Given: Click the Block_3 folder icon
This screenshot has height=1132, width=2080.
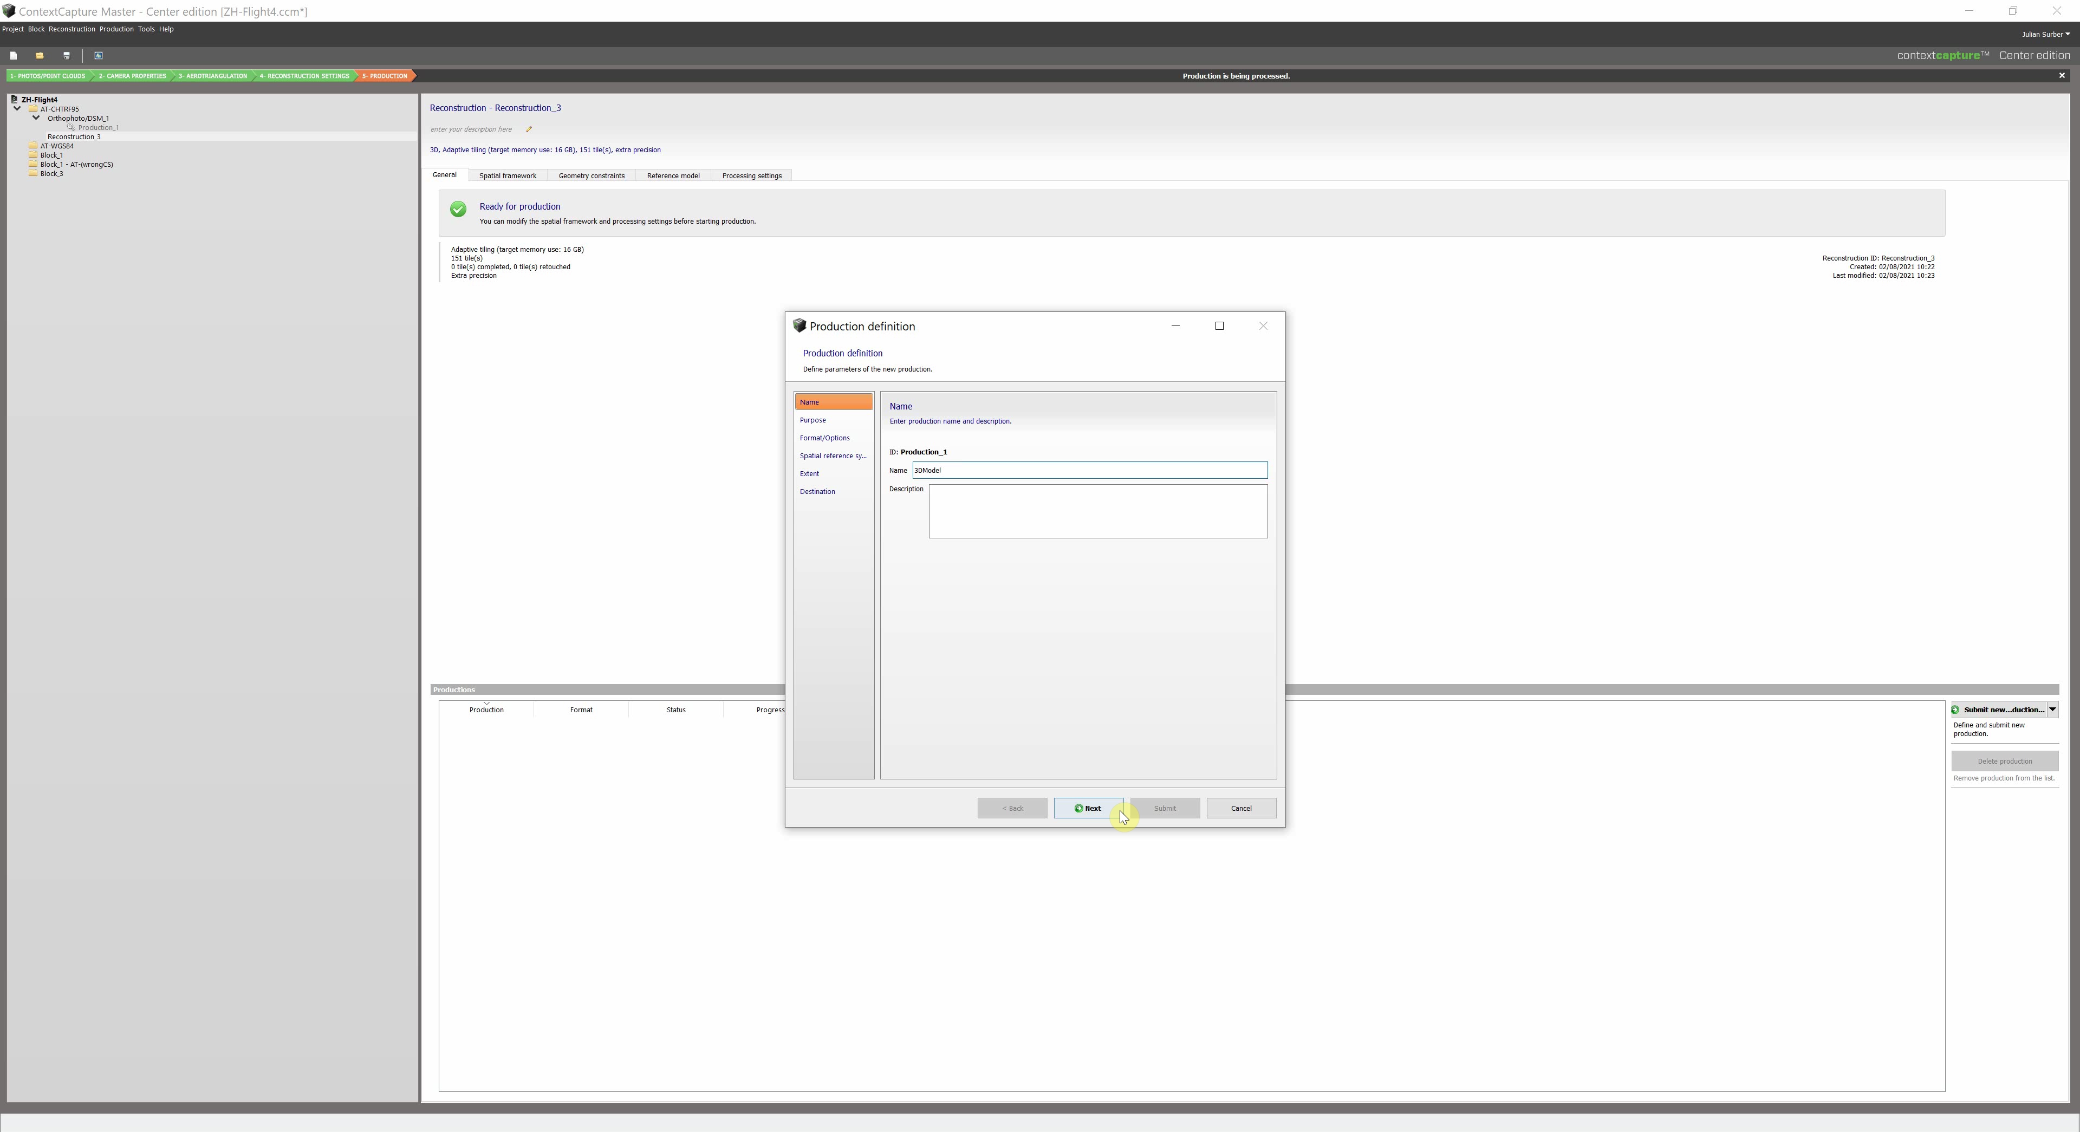Looking at the screenshot, I should (33, 174).
